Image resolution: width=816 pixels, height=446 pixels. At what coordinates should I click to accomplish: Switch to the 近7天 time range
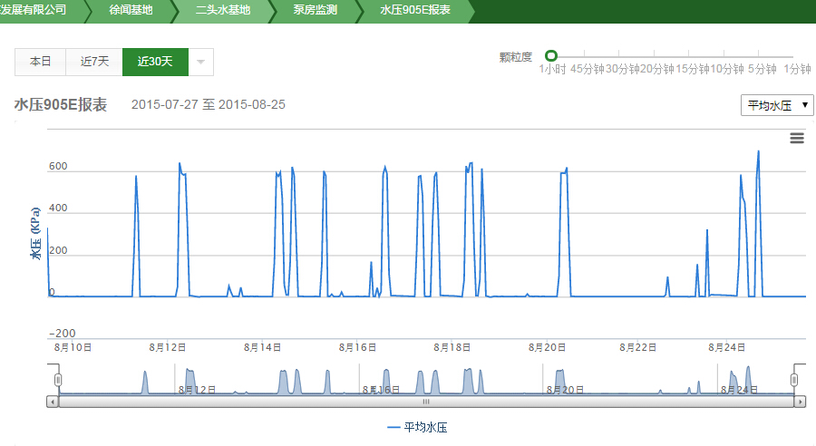[94, 62]
